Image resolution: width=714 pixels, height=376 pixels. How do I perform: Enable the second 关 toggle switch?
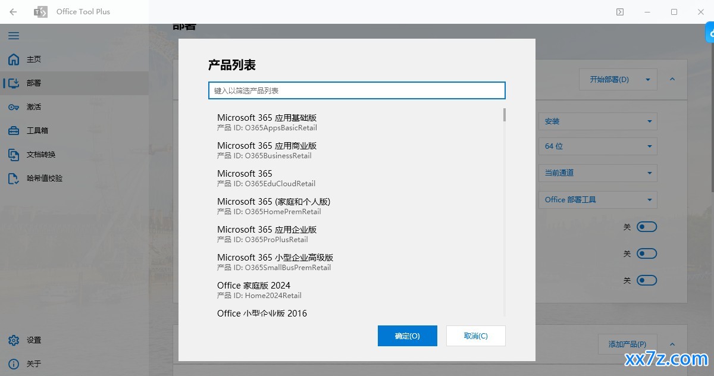click(x=647, y=253)
